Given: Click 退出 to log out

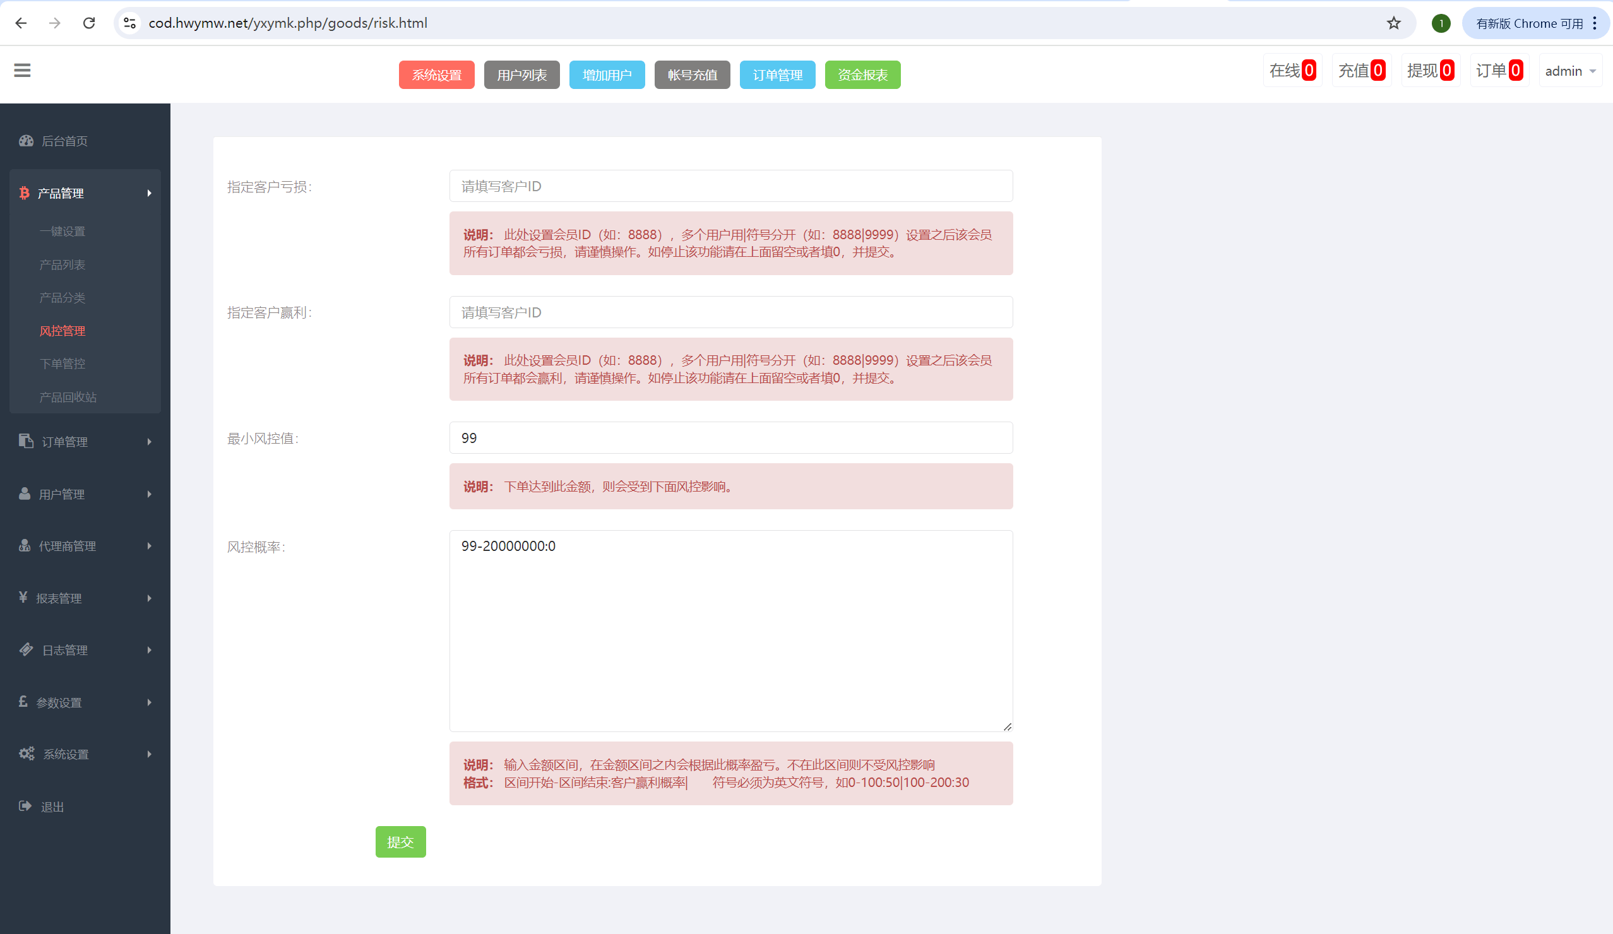Looking at the screenshot, I should [52, 807].
